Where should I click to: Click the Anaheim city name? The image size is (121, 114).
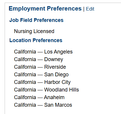[x=54, y=97]
